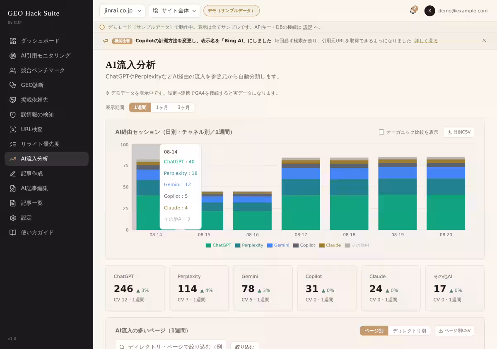The height and width of the screenshot is (349, 497).
Task: Click the AI引用モニタリング target icon
Action: click(13, 56)
